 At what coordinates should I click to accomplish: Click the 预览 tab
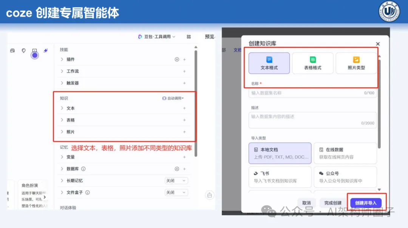(210, 37)
